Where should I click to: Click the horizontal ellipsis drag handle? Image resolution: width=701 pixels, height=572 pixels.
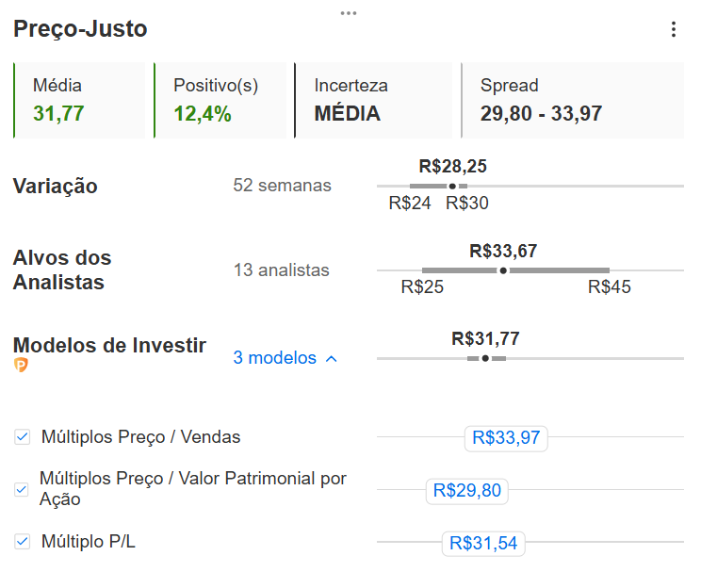point(349,13)
